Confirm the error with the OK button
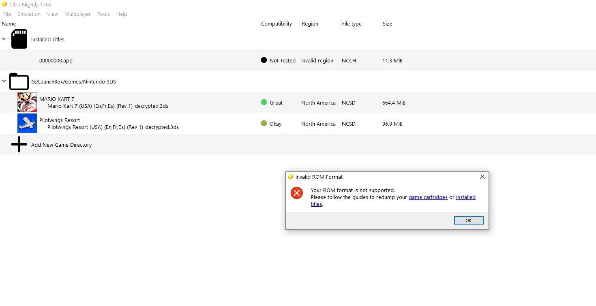The image size is (596, 306). [x=469, y=220]
